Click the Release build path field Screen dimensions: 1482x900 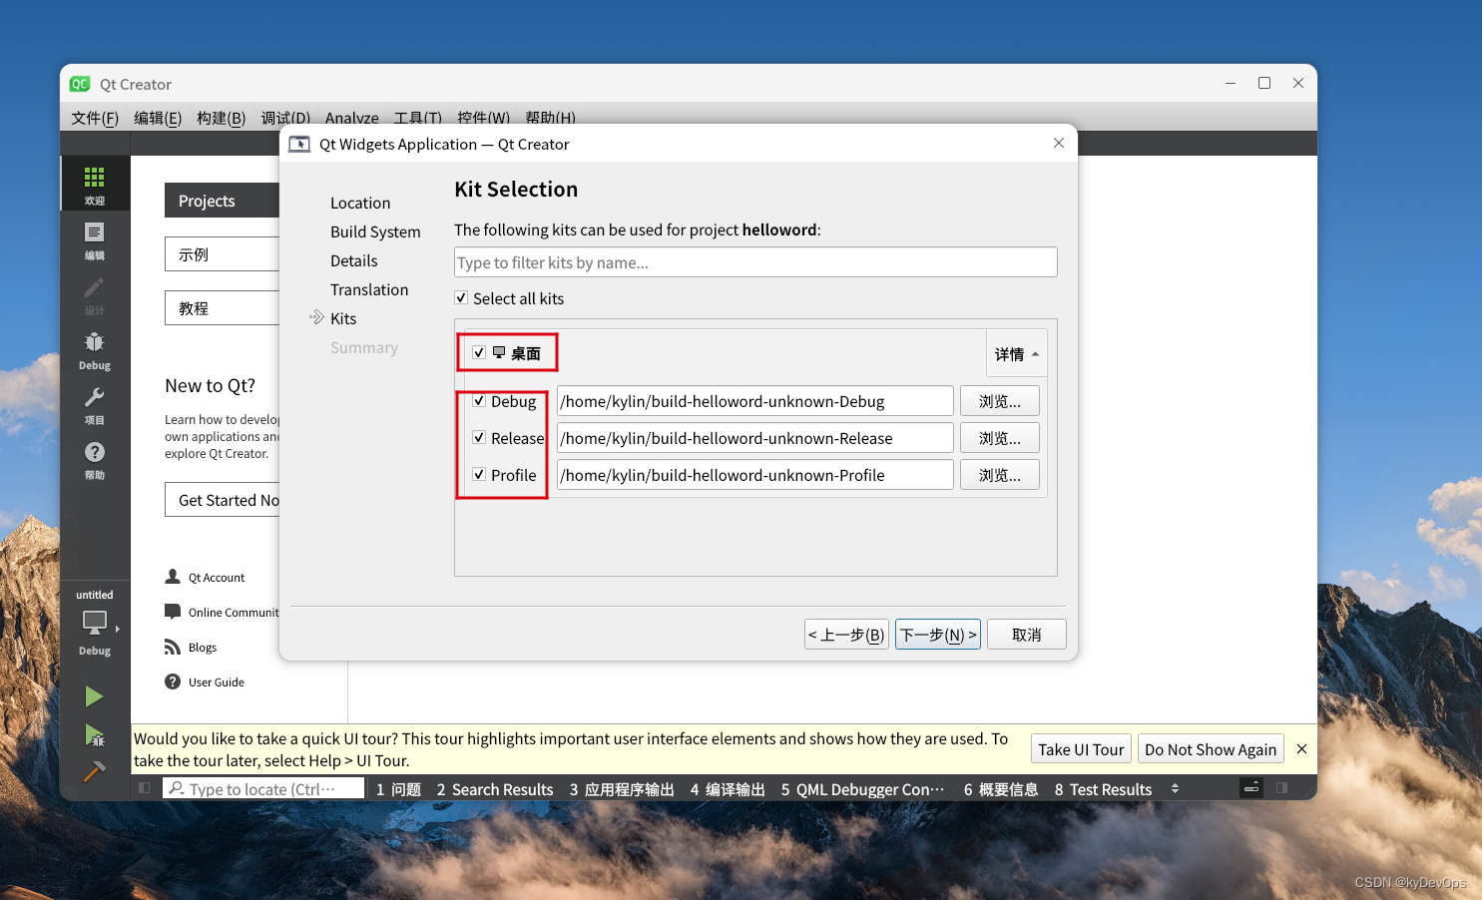pos(754,437)
